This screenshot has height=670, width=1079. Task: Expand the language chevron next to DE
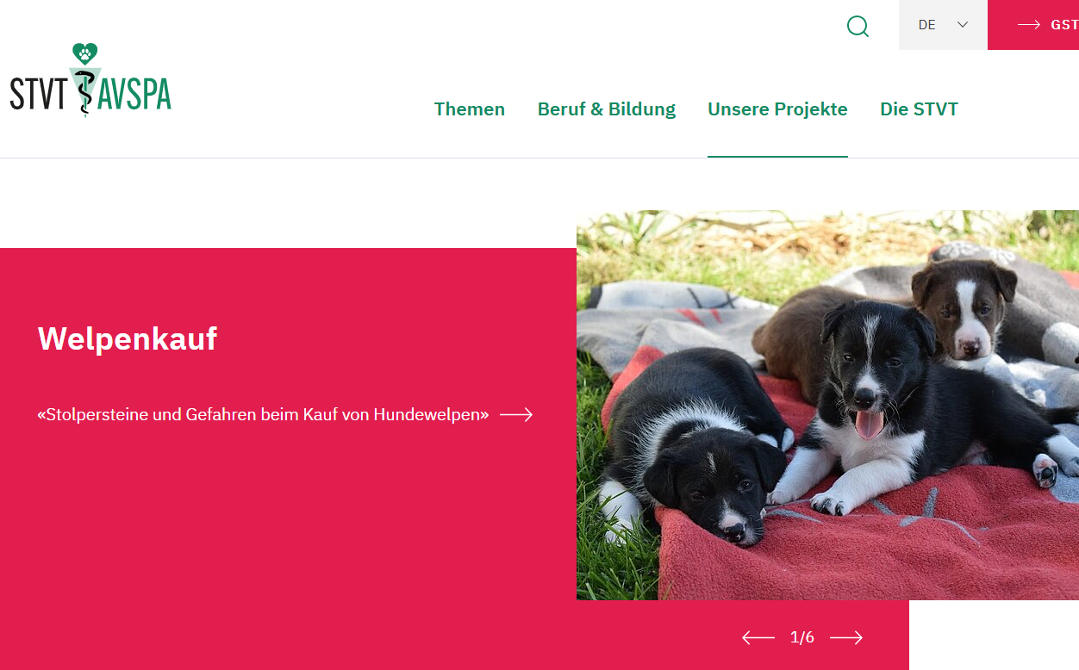click(x=963, y=25)
